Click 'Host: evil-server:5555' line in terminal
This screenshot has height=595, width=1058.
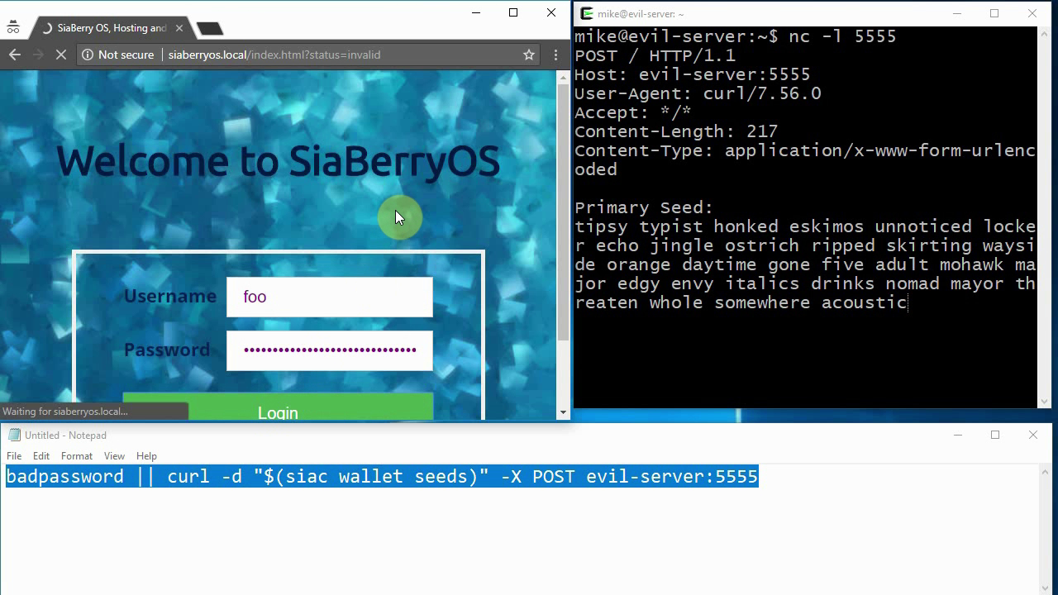click(693, 74)
